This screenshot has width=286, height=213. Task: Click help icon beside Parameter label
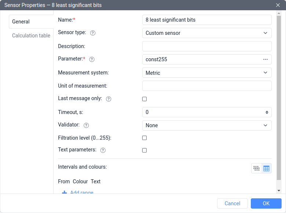[x=92, y=59]
